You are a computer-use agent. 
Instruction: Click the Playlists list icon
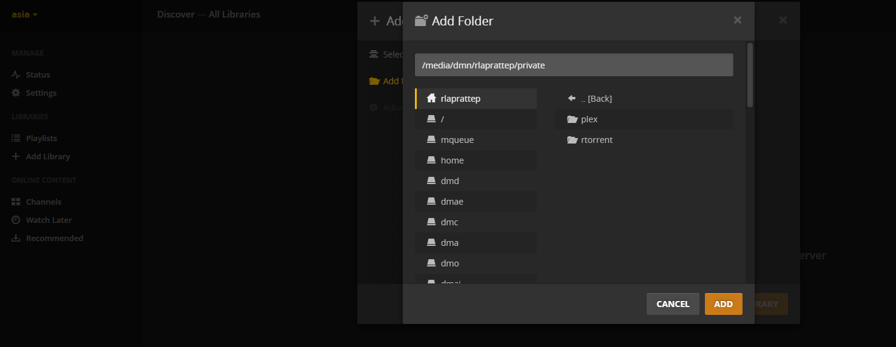pyautogui.click(x=16, y=138)
